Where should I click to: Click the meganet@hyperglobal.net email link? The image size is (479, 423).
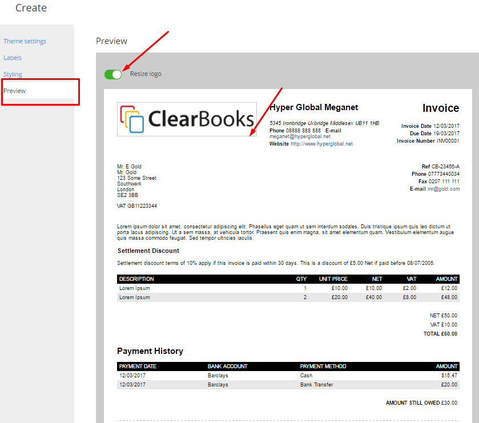pos(300,136)
